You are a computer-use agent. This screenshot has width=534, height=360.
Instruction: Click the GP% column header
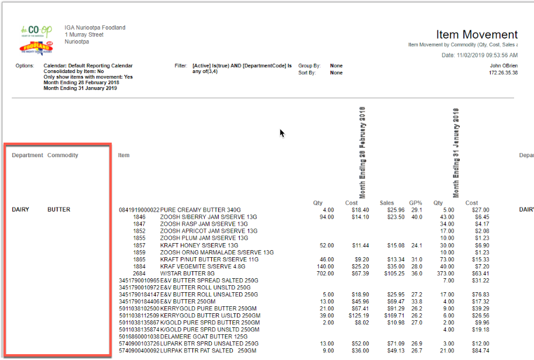click(415, 203)
